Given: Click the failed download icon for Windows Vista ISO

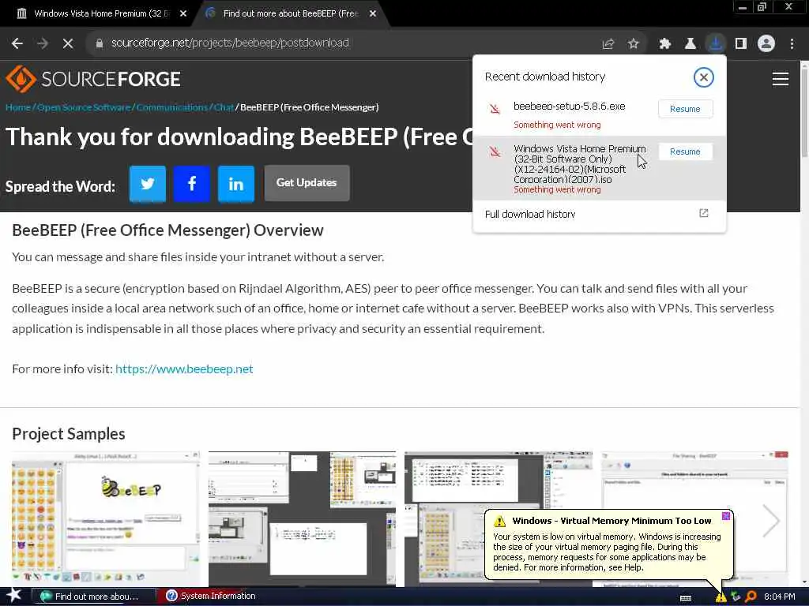Looking at the screenshot, I should (x=495, y=151).
